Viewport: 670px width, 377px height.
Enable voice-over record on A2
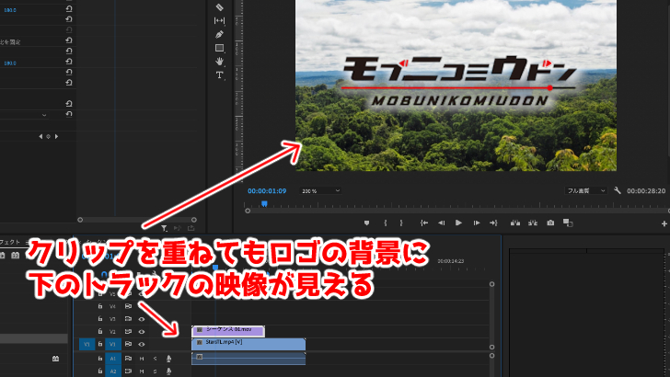coord(168,371)
